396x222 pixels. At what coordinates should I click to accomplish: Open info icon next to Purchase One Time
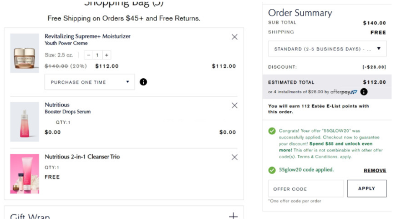pyautogui.click(x=143, y=82)
